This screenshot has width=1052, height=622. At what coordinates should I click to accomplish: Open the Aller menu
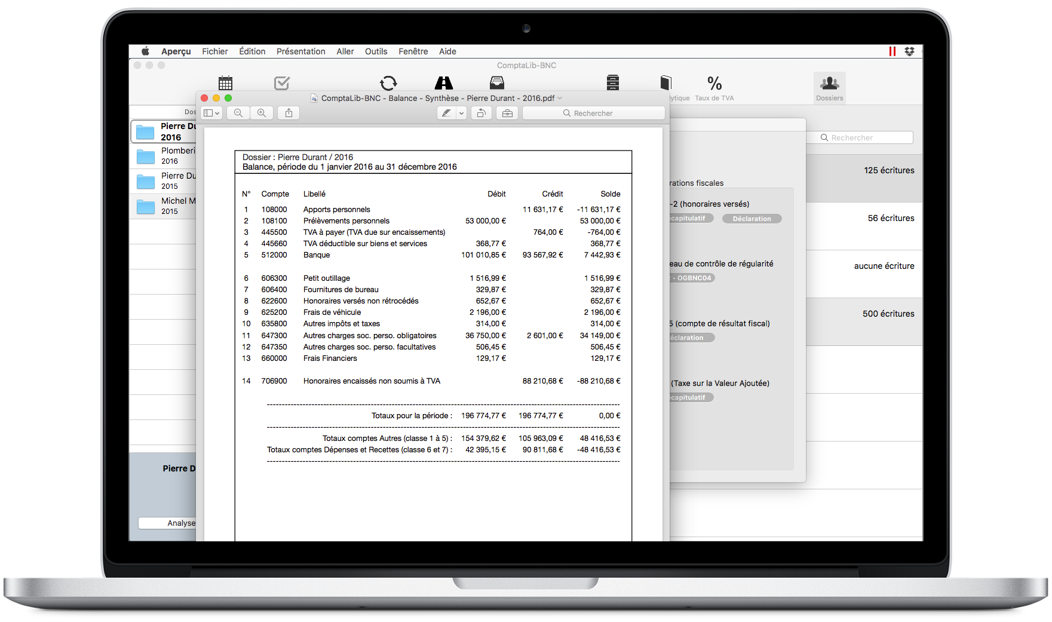point(345,51)
